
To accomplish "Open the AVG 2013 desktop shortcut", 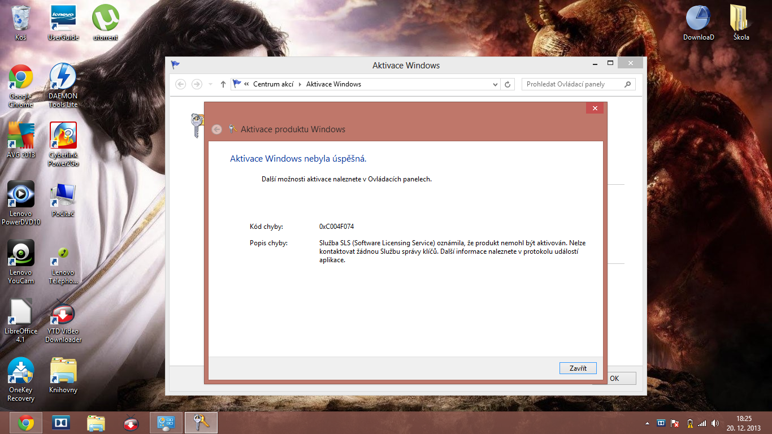I will [x=21, y=140].
